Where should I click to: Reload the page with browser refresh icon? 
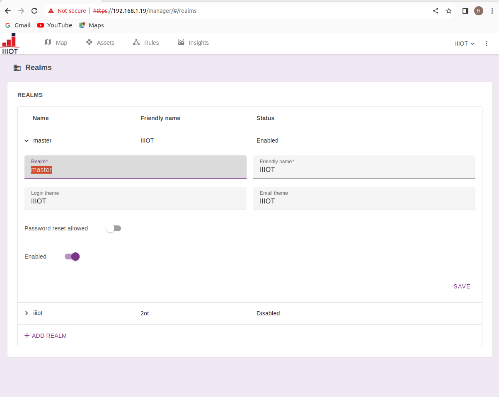pos(34,11)
